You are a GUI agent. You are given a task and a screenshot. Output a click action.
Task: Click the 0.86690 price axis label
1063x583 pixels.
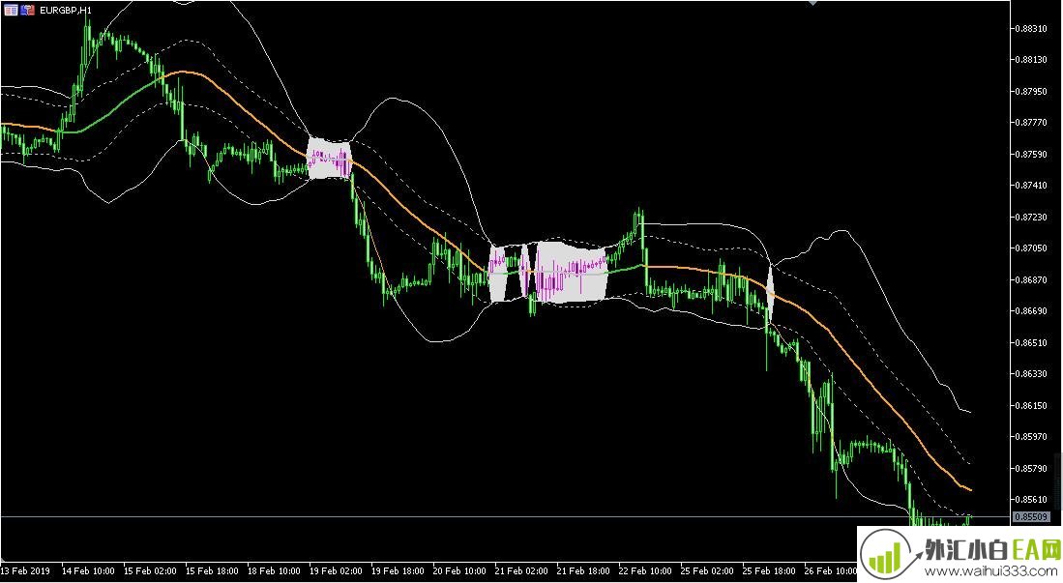(x=1031, y=311)
